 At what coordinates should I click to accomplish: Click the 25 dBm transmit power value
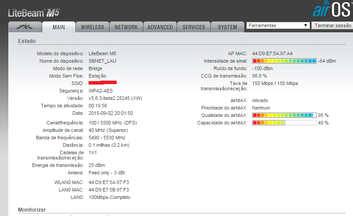[96, 165]
